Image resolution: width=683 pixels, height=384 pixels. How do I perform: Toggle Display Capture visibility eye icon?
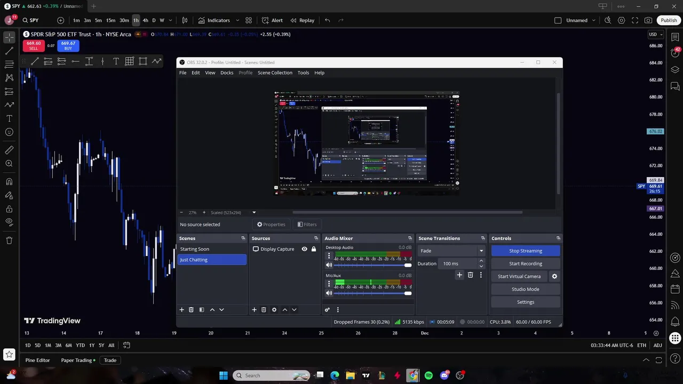click(x=304, y=249)
